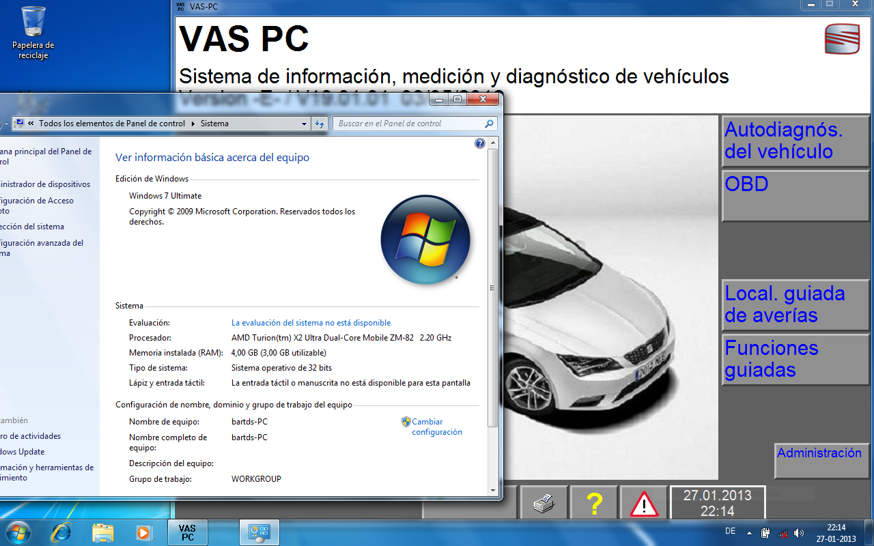
Task: Click the VAS PC heading text
Action: pos(244,40)
